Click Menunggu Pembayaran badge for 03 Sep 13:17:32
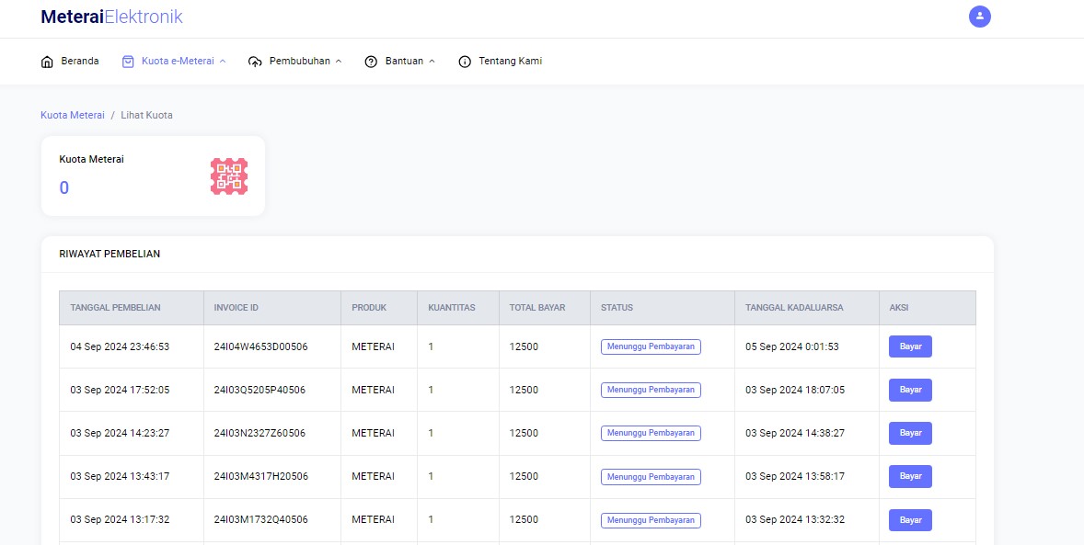1084x545 pixels. tap(651, 520)
